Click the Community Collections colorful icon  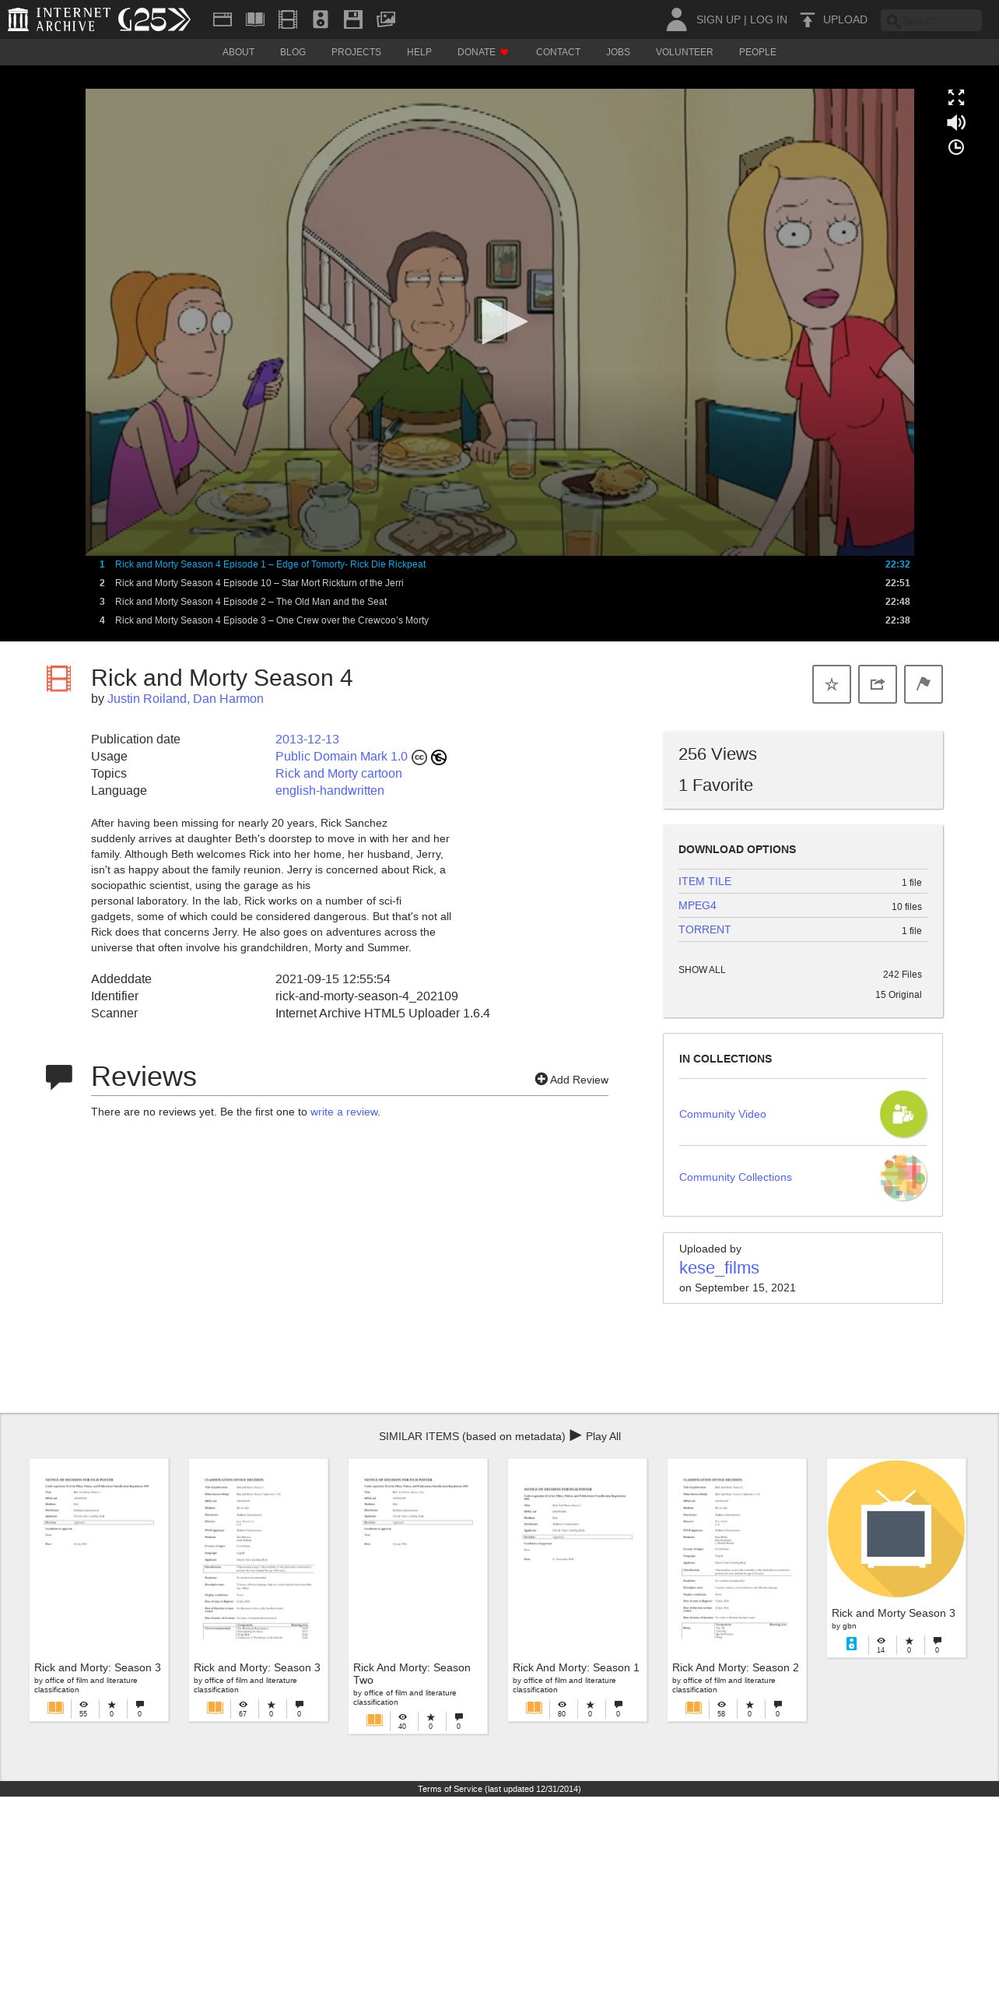(x=903, y=1177)
